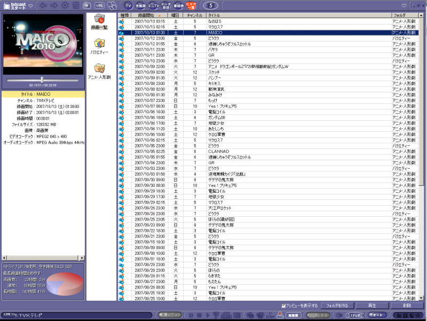Viewport: 427px width, 321px height.
Task: Open the bitcast start dropdown arrow
Action: coord(30,6)
